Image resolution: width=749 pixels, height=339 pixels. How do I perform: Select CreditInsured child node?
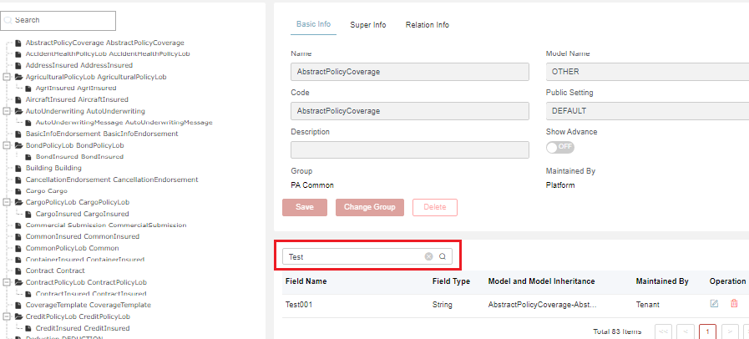coord(83,328)
